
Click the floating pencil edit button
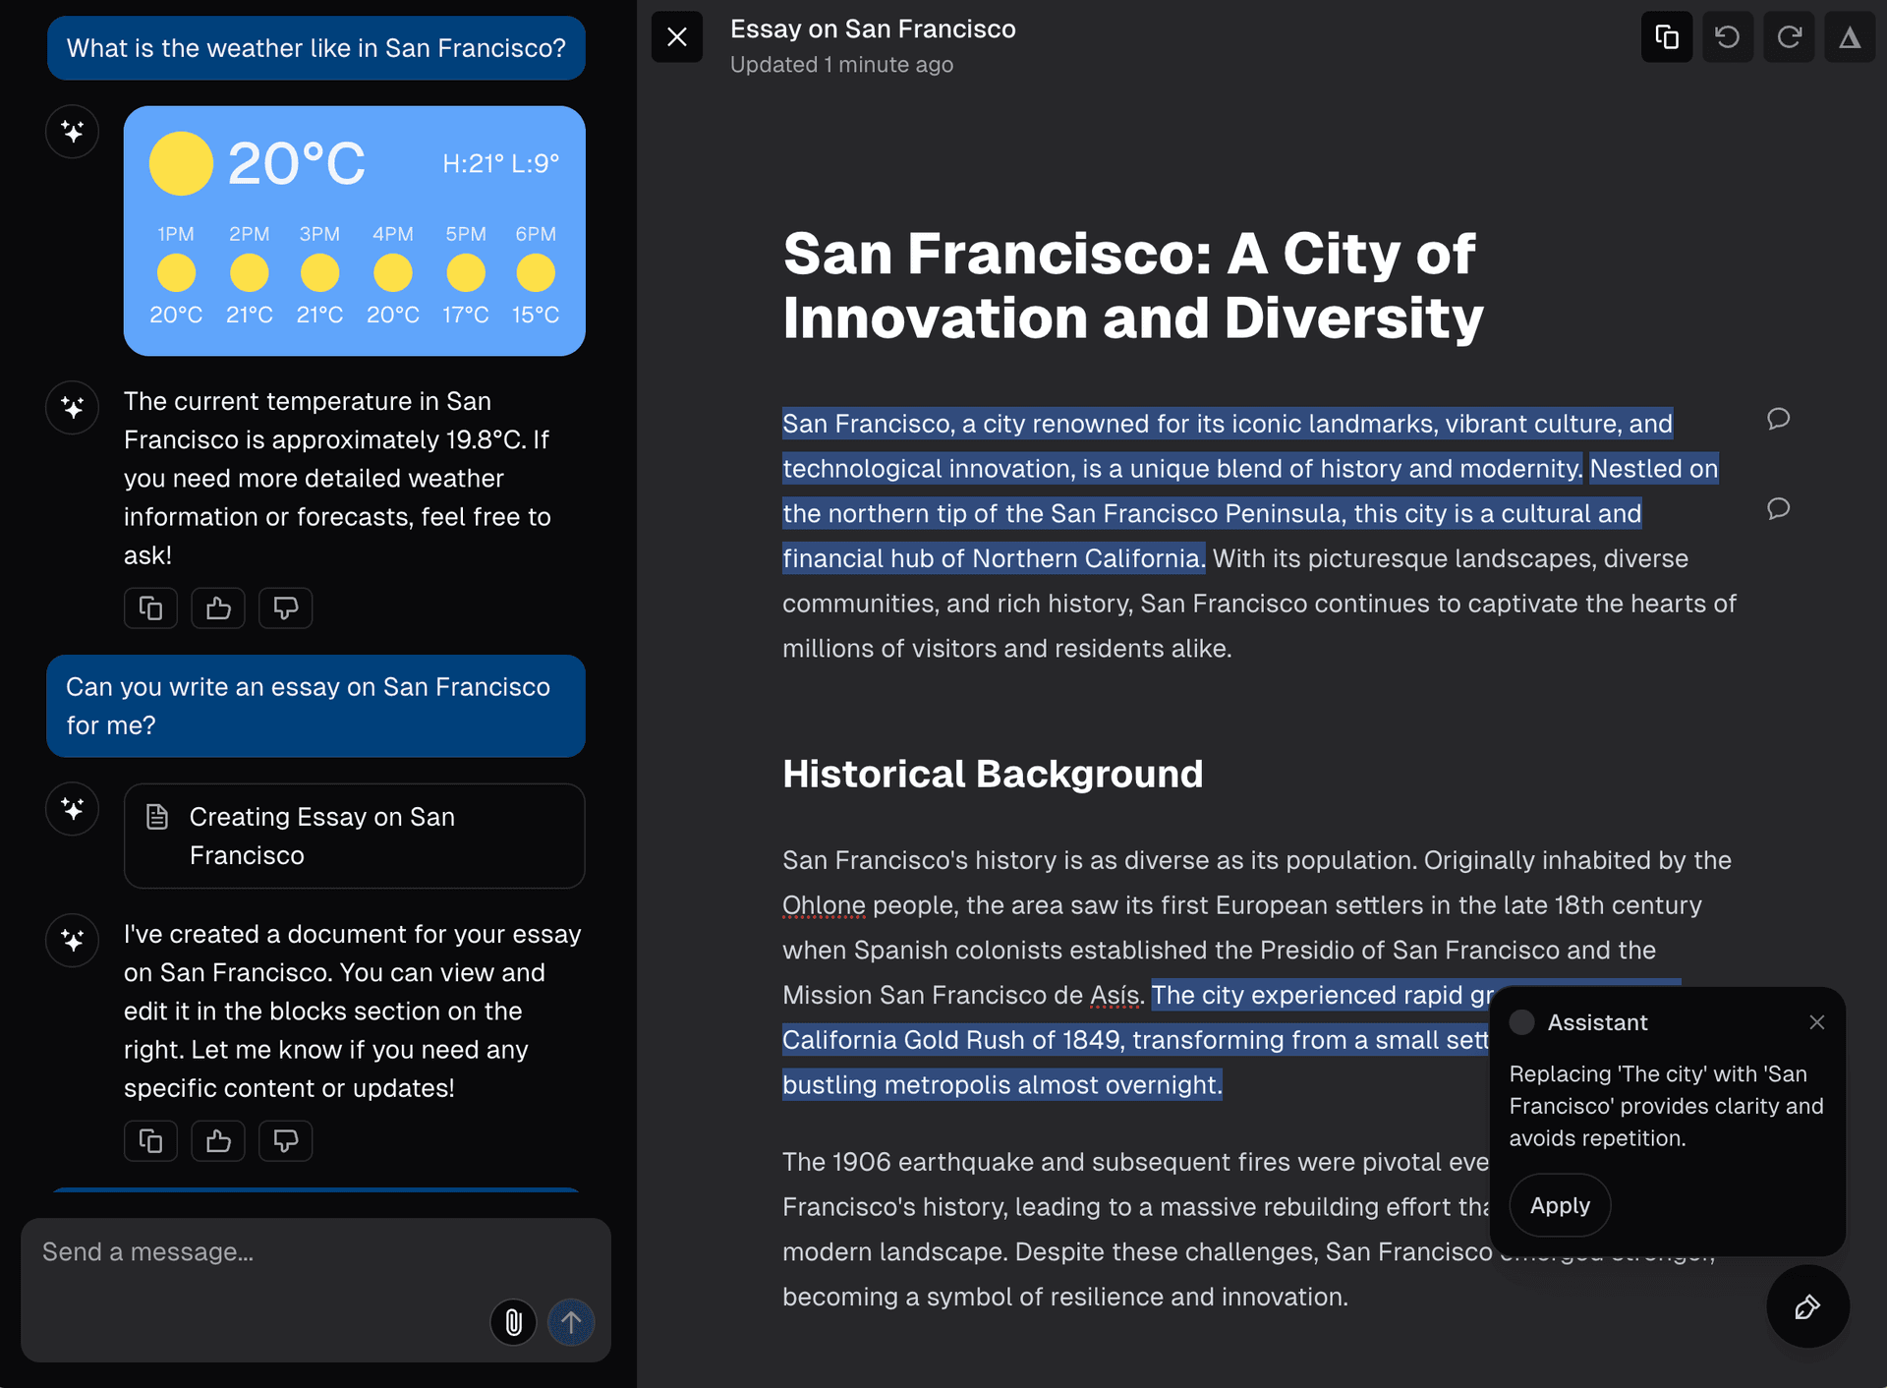[1806, 1306]
